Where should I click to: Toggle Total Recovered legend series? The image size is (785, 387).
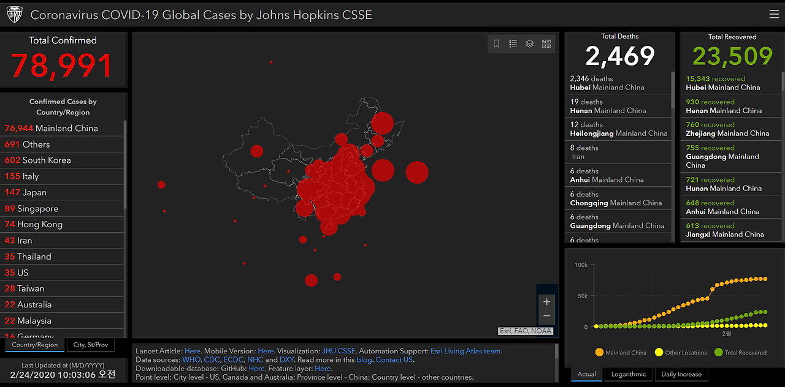pos(740,352)
